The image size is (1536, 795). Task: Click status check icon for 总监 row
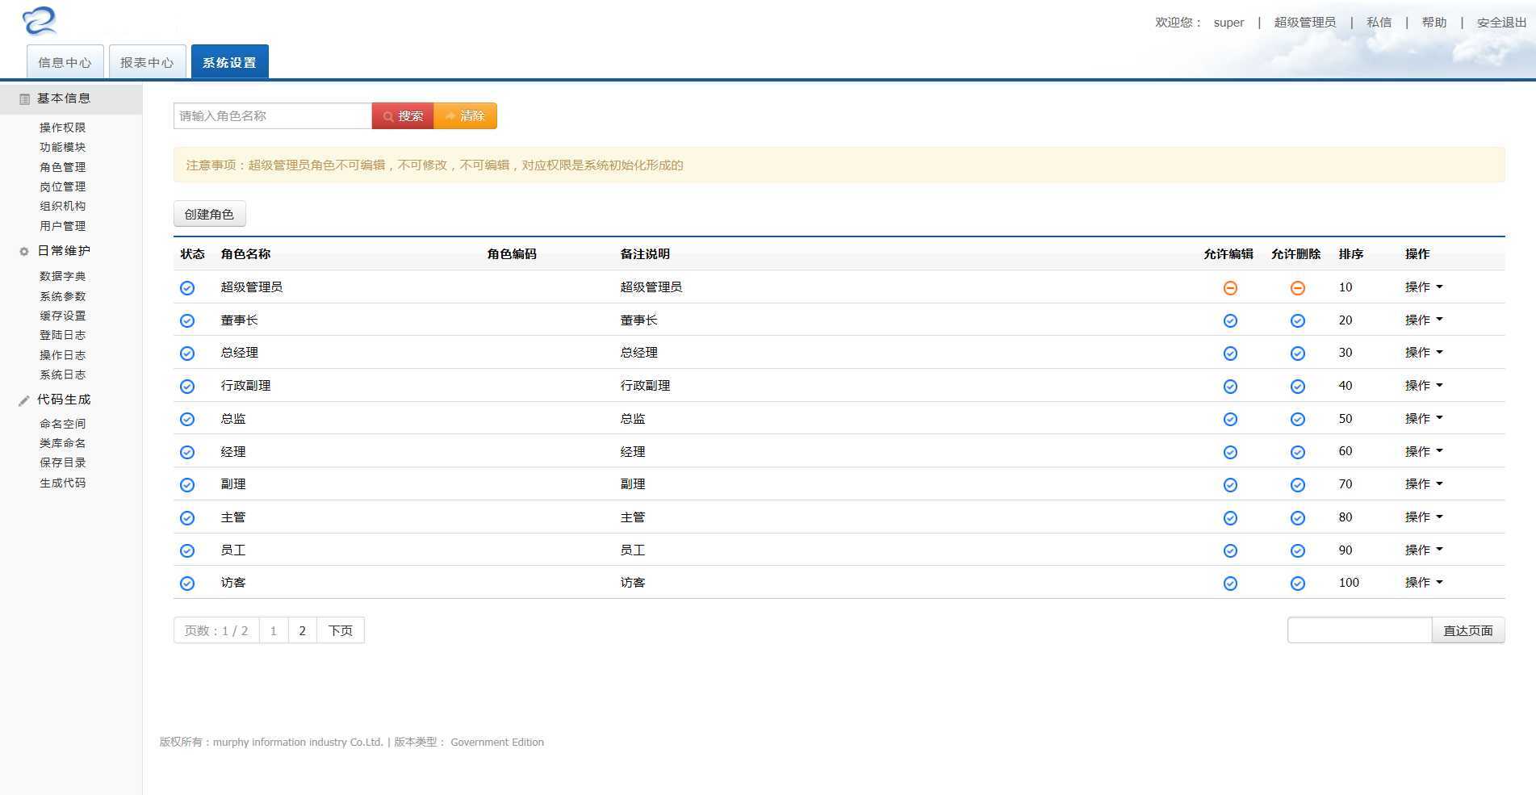(x=187, y=420)
